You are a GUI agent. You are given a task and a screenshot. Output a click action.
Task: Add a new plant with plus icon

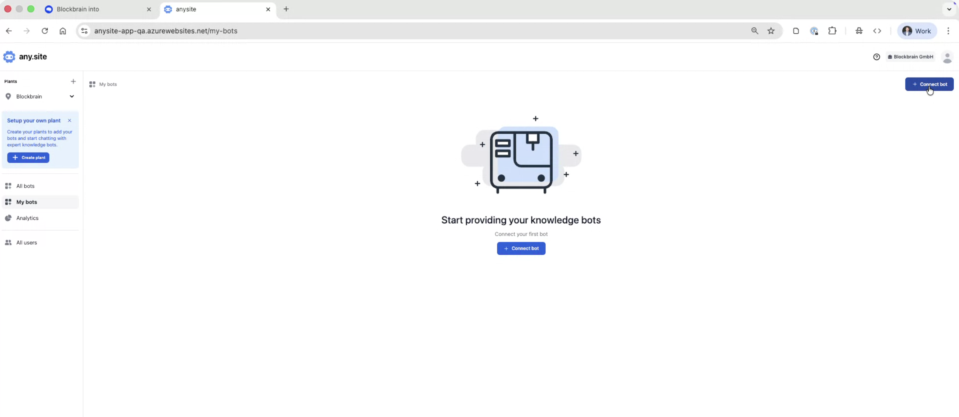point(73,81)
